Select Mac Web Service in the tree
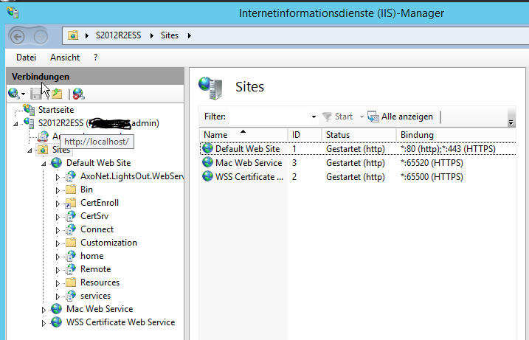The height and width of the screenshot is (340, 529). (100, 309)
